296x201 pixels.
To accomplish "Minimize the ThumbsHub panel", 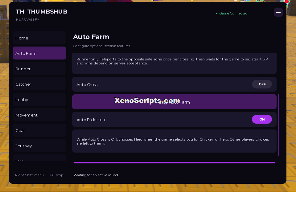I will [278, 12].
